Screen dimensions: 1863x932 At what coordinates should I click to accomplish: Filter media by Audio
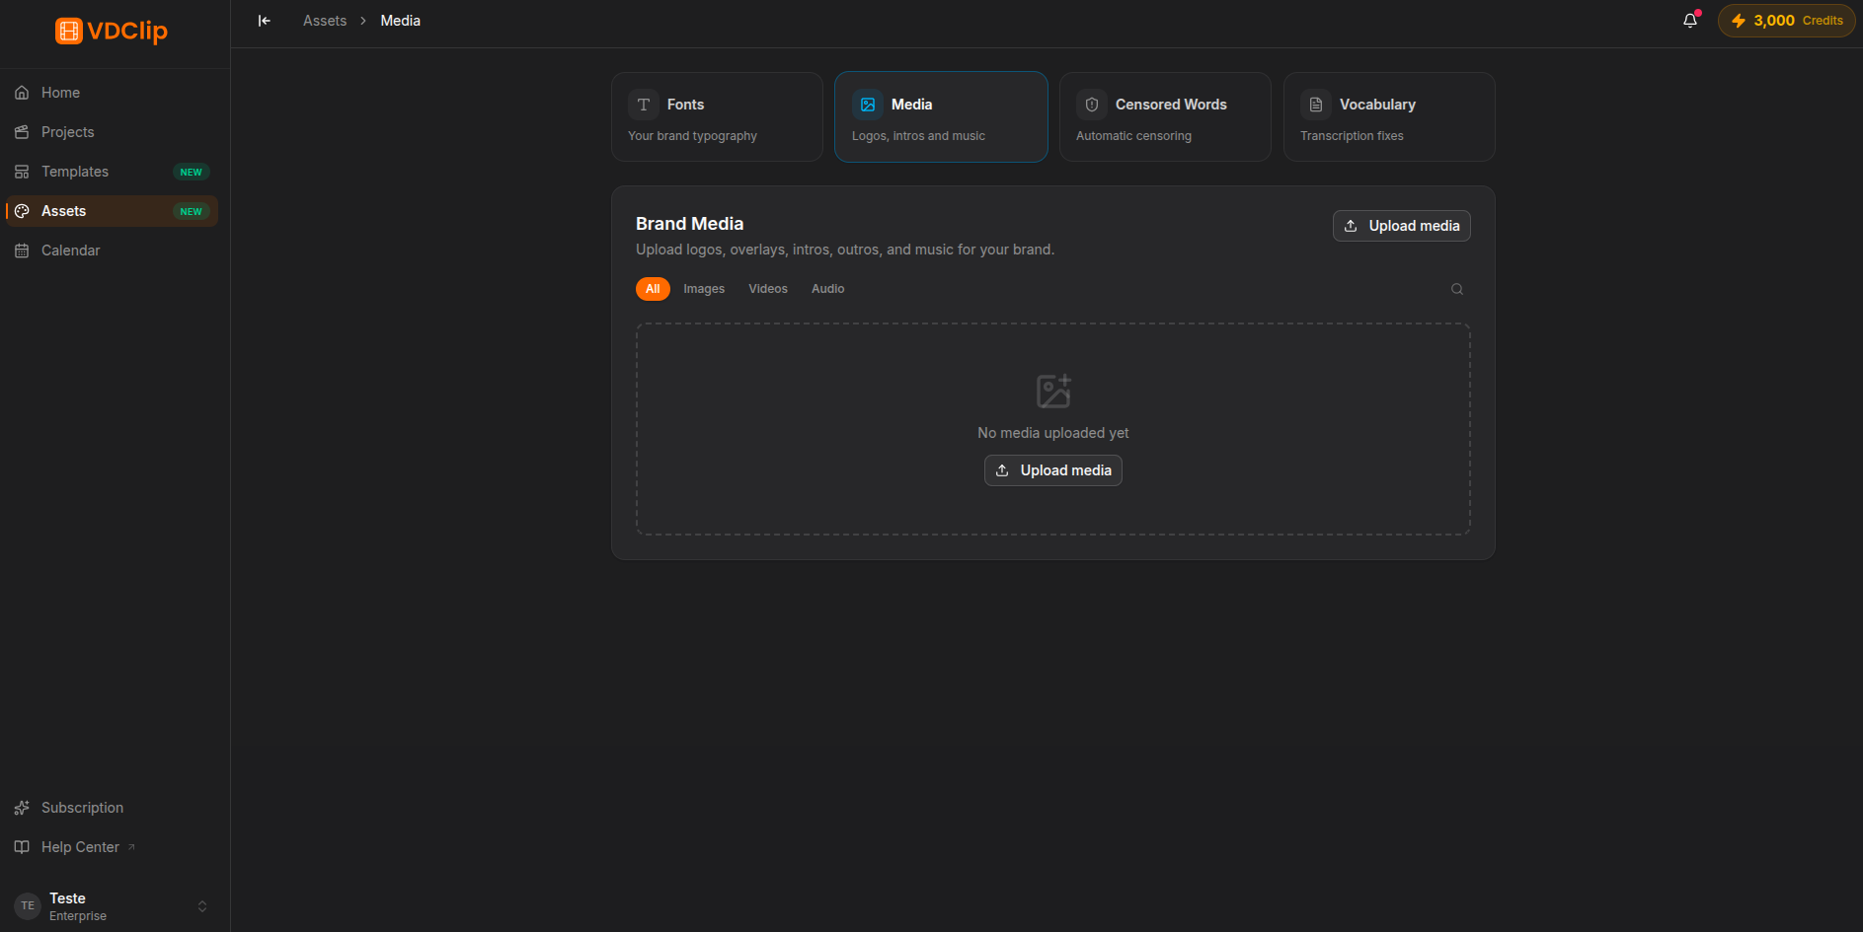tap(827, 289)
